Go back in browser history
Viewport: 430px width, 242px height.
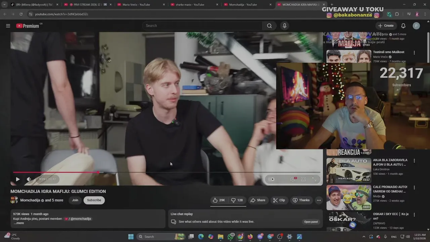[5, 14]
